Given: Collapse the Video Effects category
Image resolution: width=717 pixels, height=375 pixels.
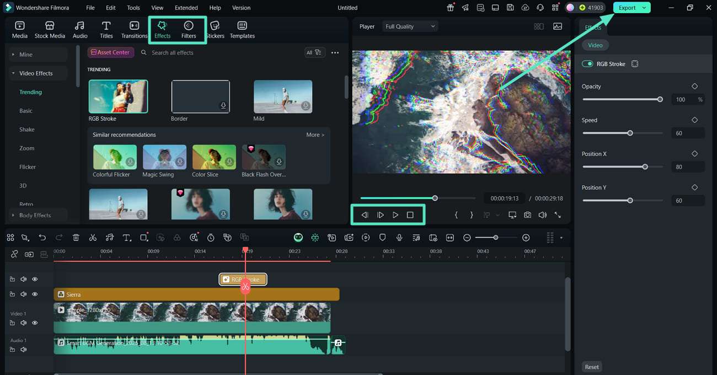Looking at the screenshot, I should 39,73.
